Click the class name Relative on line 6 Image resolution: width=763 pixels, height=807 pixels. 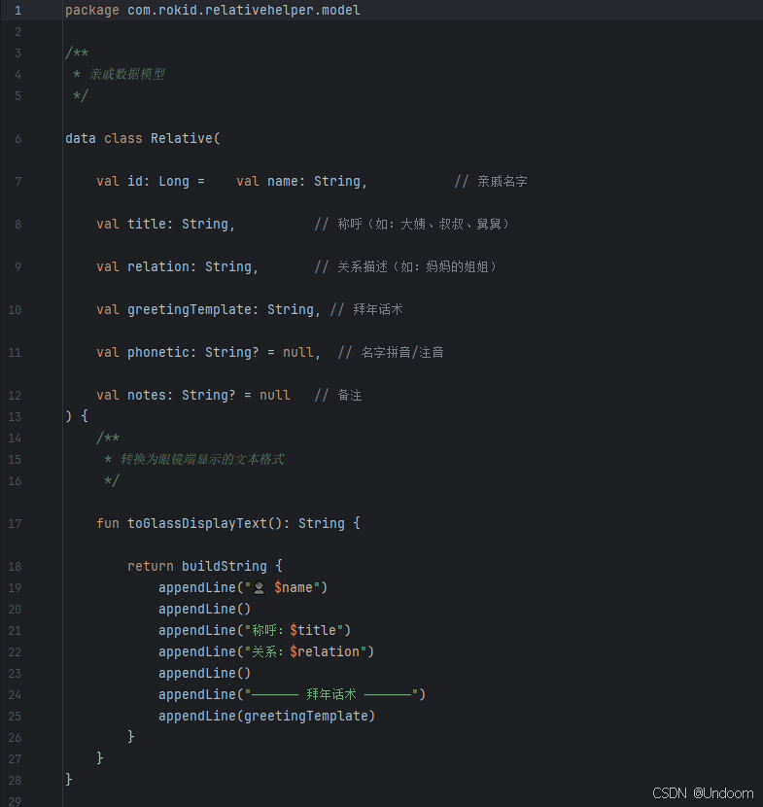click(182, 138)
